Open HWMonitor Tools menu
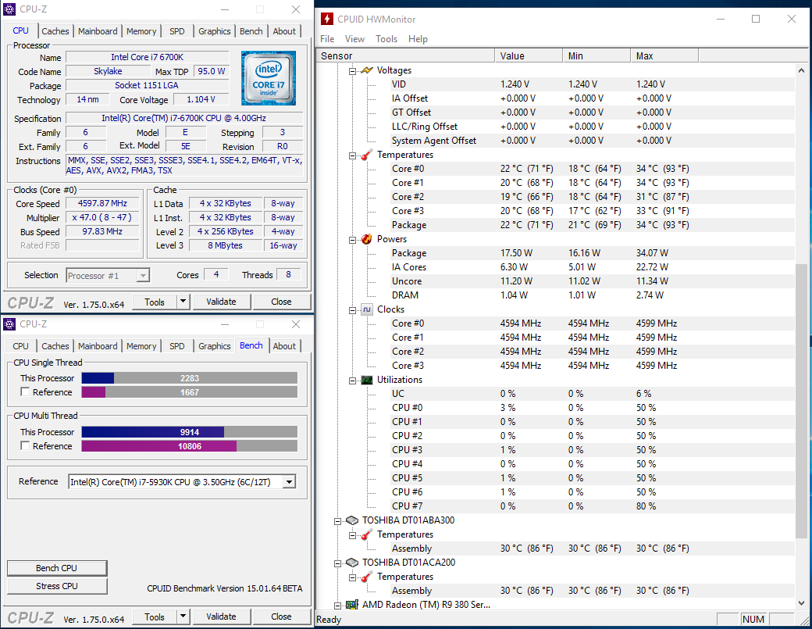812x629 pixels. (386, 39)
